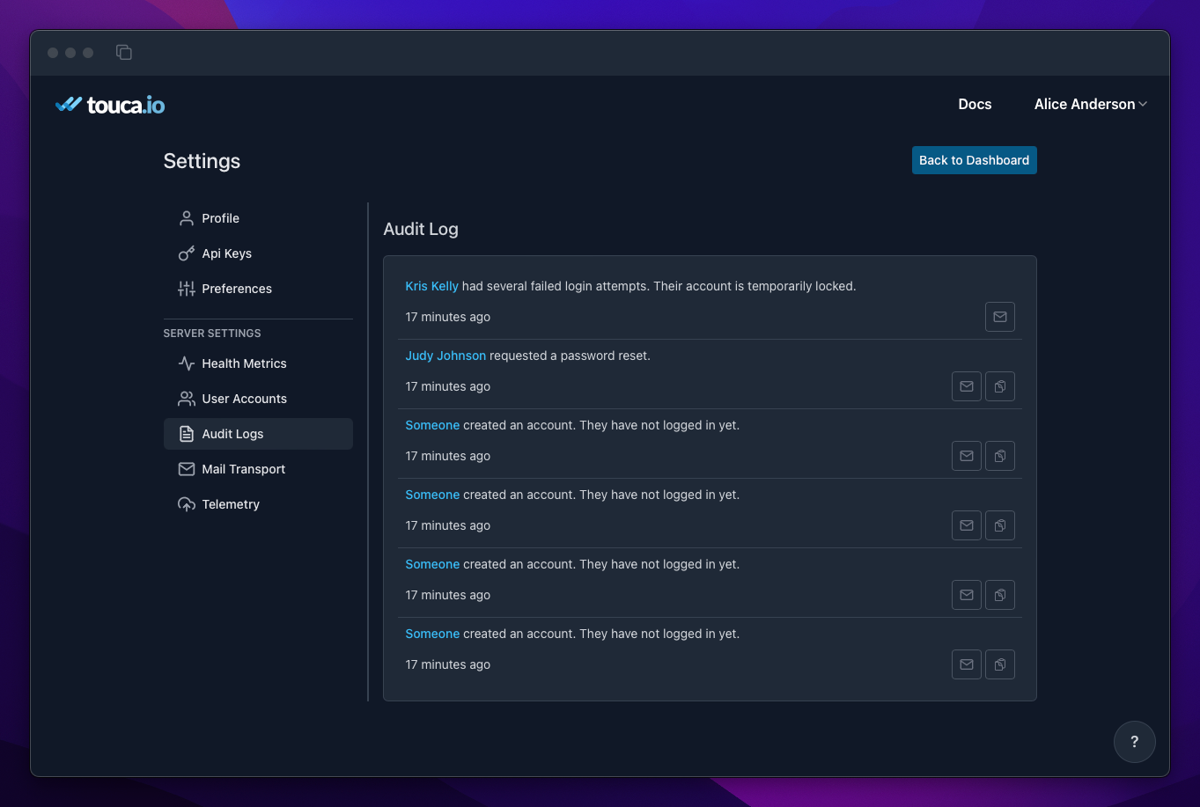Click the copy icon in Judy Johnson's log entry
Screen dimensions: 1200x807
tap(1000, 386)
